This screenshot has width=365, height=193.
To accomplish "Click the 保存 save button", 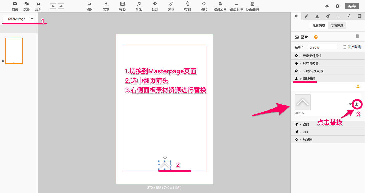I will (352, 6).
